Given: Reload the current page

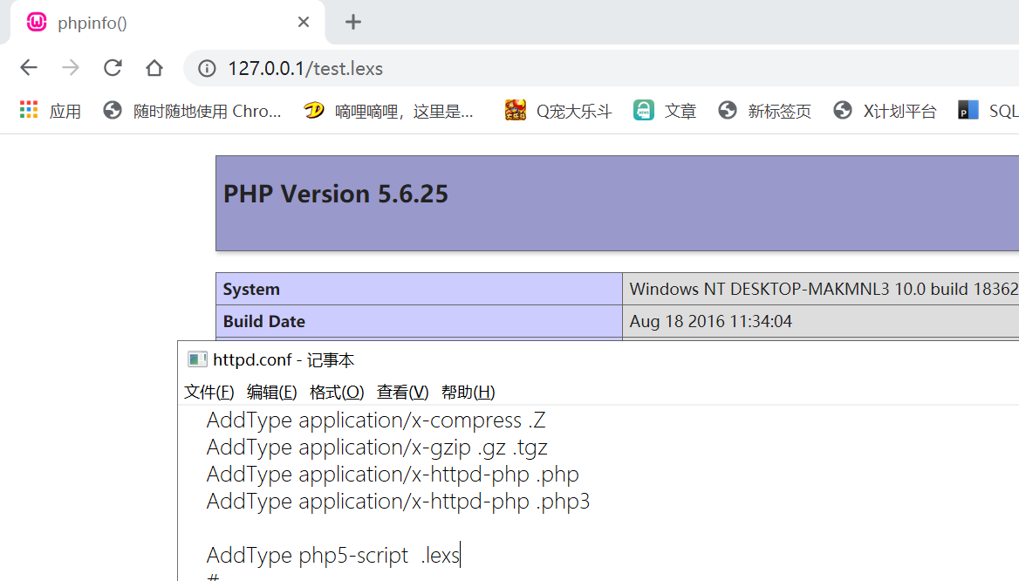Looking at the screenshot, I should coord(113,67).
